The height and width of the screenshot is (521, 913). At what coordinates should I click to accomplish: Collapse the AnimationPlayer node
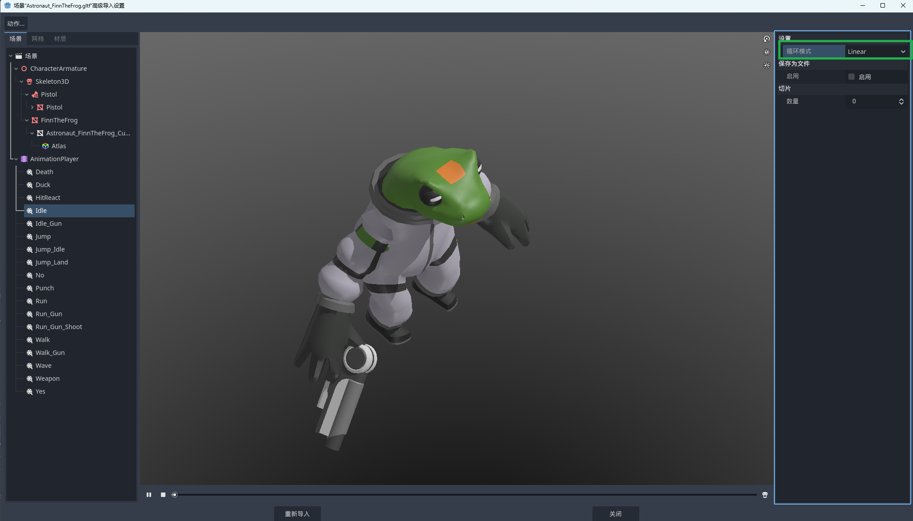click(x=16, y=159)
